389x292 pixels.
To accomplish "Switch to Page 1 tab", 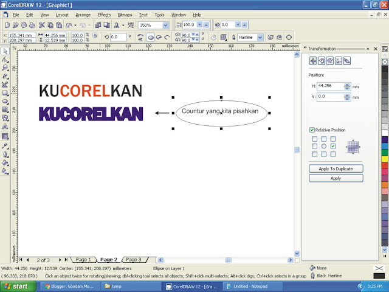I will (83, 260).
